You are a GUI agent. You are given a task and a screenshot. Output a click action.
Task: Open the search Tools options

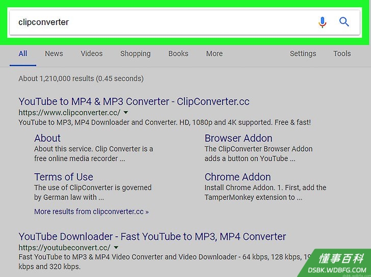click(342, 53)
